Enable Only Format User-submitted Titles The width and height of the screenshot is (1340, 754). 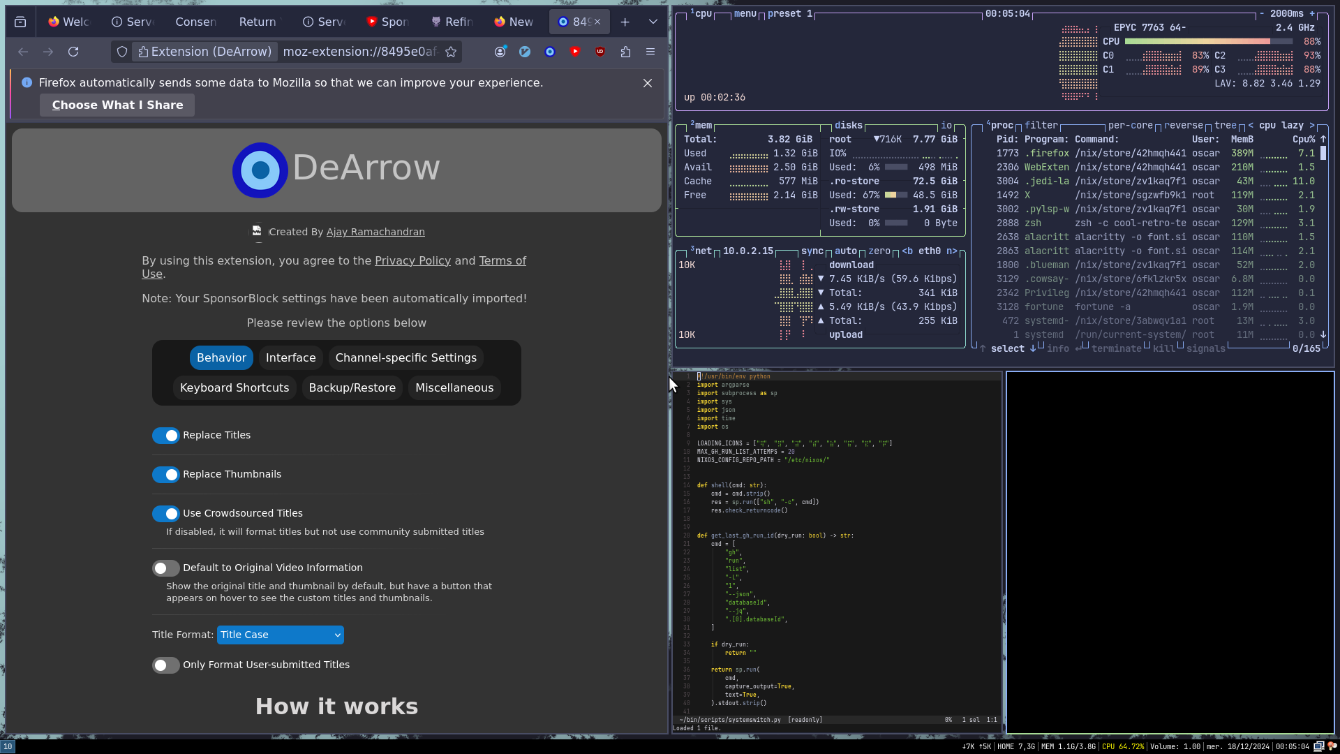[166, 665]
